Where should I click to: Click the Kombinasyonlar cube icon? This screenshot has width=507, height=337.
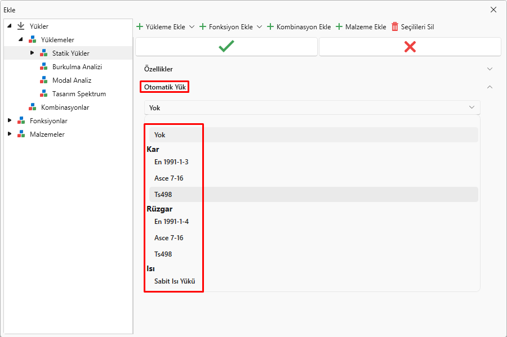pos(33,107)
